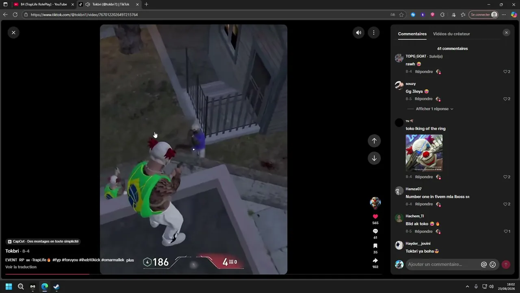Open the Copilot sidebar icon
Viewport: 520px width, 293px height.
(513, 15)
